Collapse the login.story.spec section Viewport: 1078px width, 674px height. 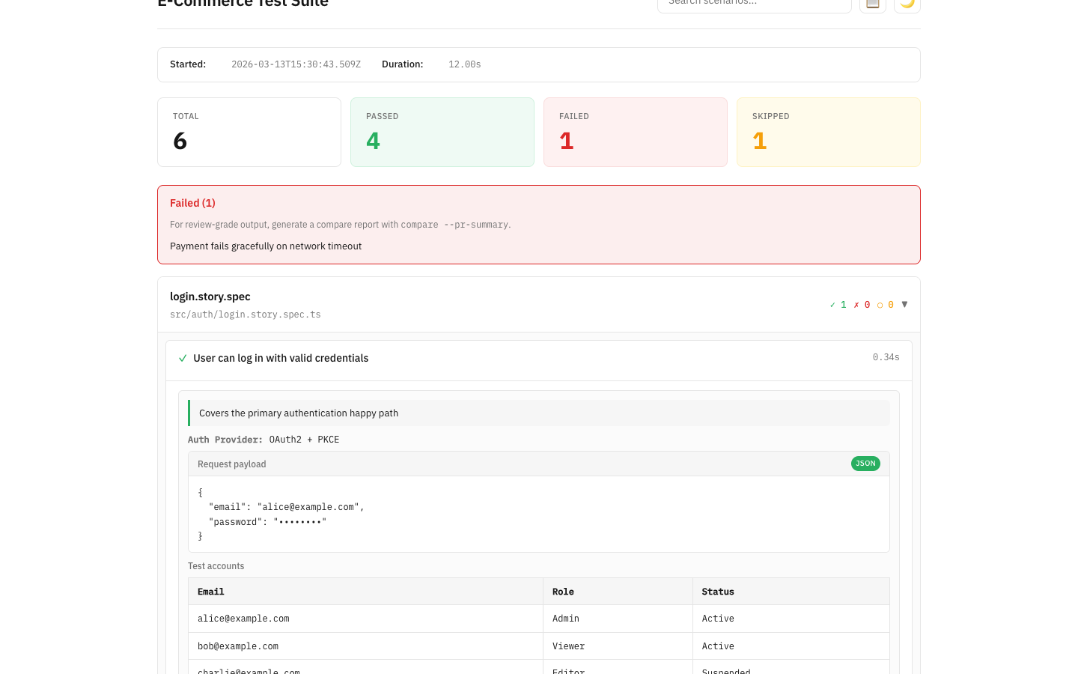coord(904,304)
